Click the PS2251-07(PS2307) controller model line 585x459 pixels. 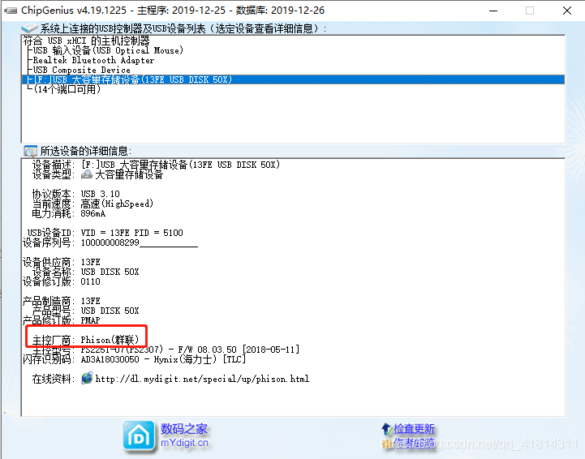point(166,350)
